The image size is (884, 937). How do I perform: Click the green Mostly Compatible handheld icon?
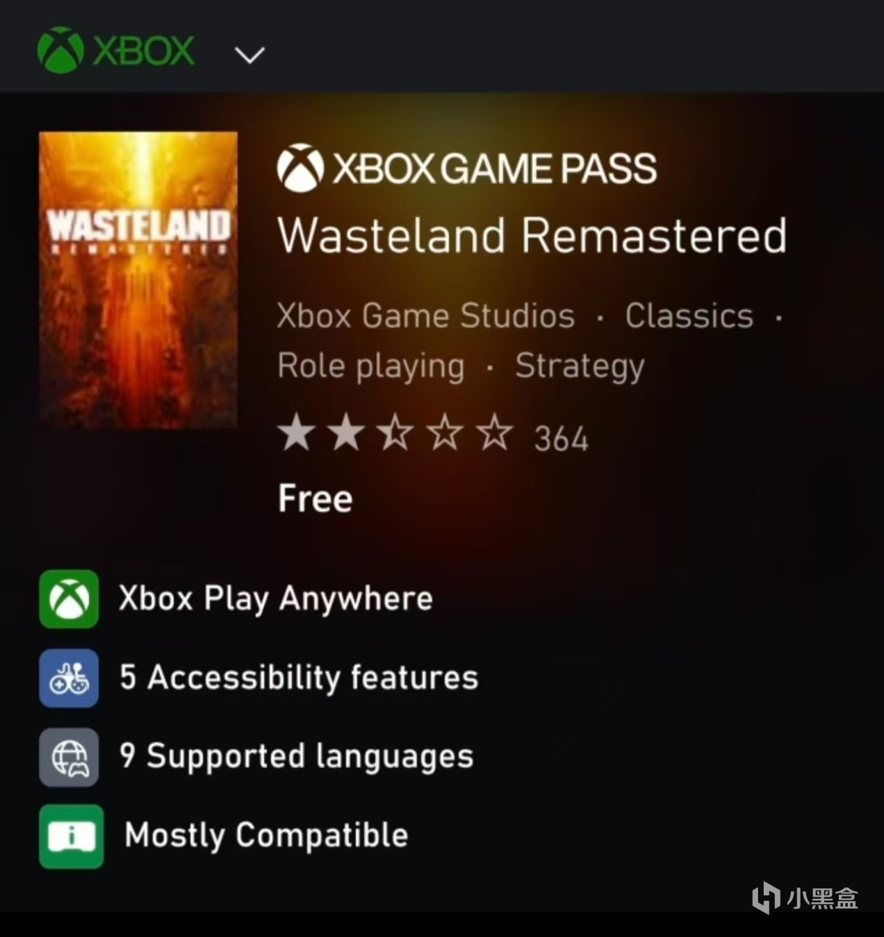71,836
